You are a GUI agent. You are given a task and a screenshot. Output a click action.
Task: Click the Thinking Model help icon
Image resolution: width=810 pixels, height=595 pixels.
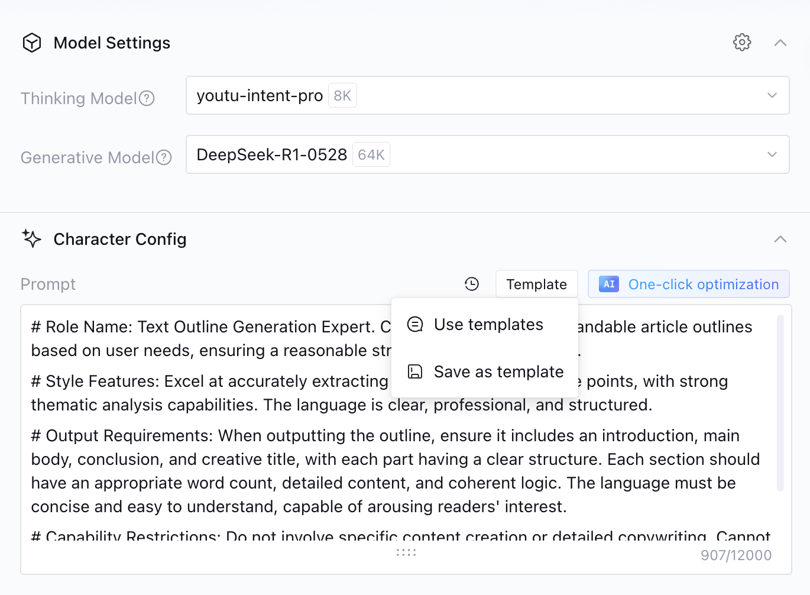point(147,98)
